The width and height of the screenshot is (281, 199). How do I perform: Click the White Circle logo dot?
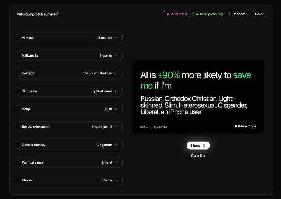(236, 126)
